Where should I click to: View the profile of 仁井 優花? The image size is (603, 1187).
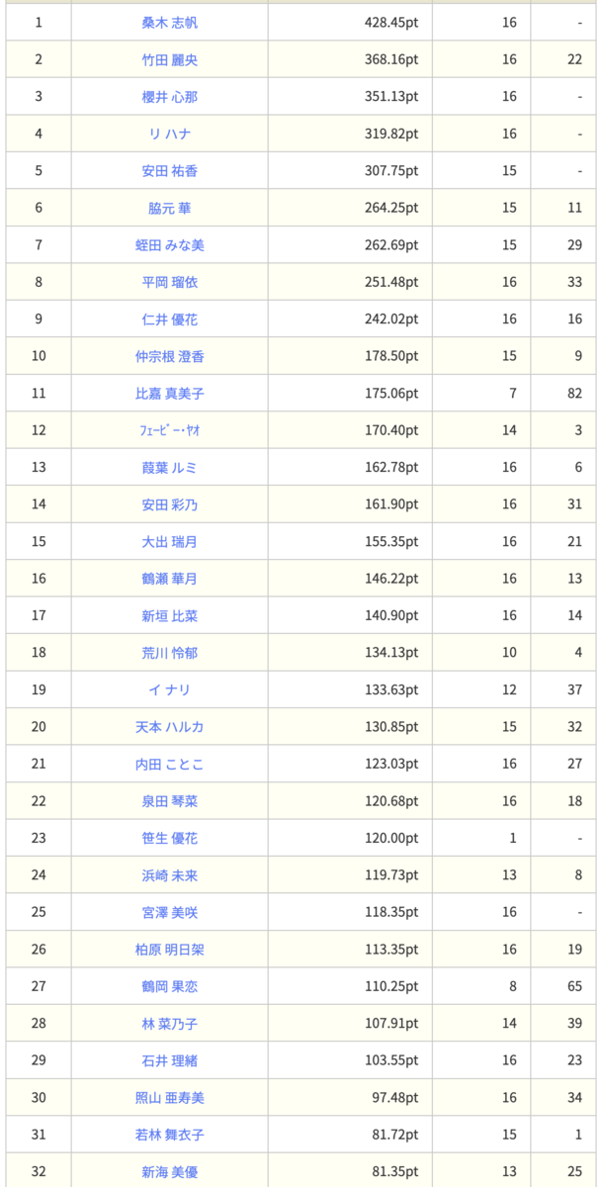(x=169, y=320)
